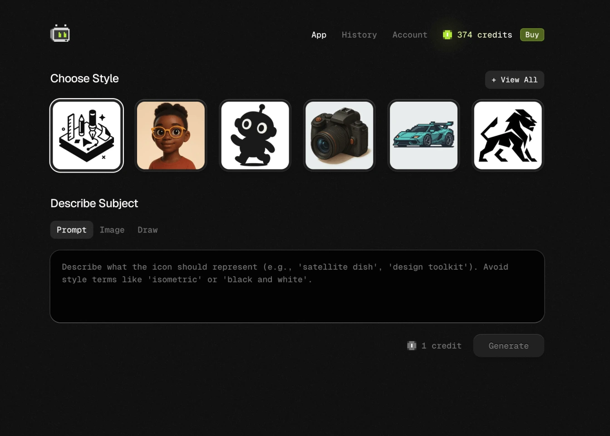Viewport: 610px width, 436px height.
Task: Click the icon description text area
Action: click(x=297, y=286)
